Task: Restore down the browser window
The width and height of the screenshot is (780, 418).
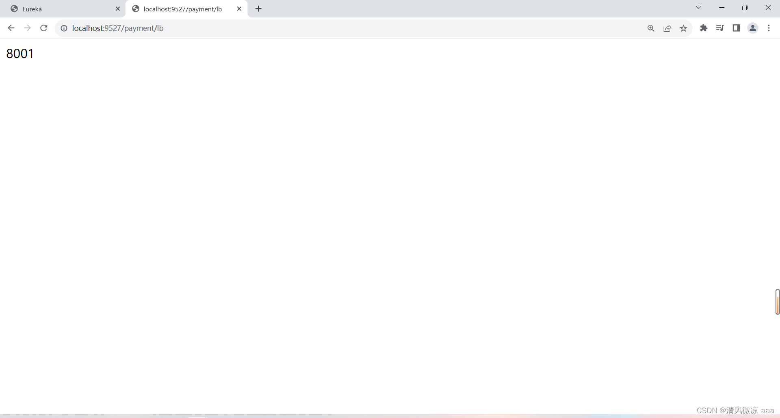Action: (745, 8)
